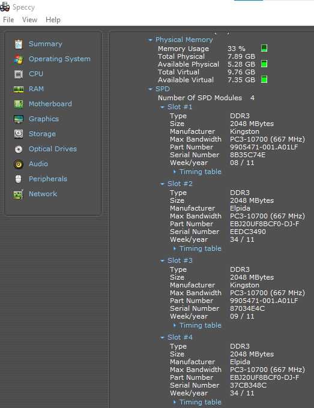Open the Peripherals section
This screenshot has height=408, width=314.
(x=48, y=179)
